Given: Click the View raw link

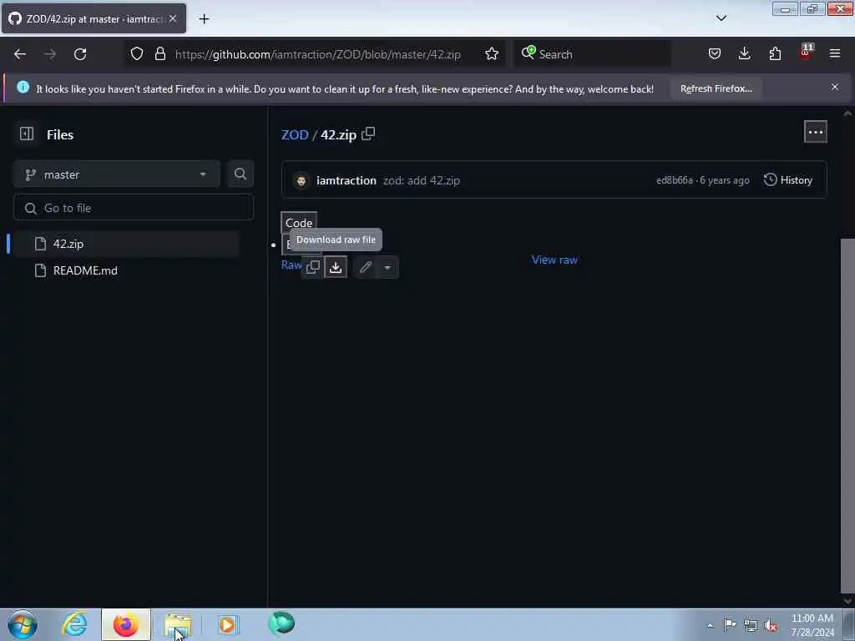Looking at the screenshot, I should pos(554,260).
